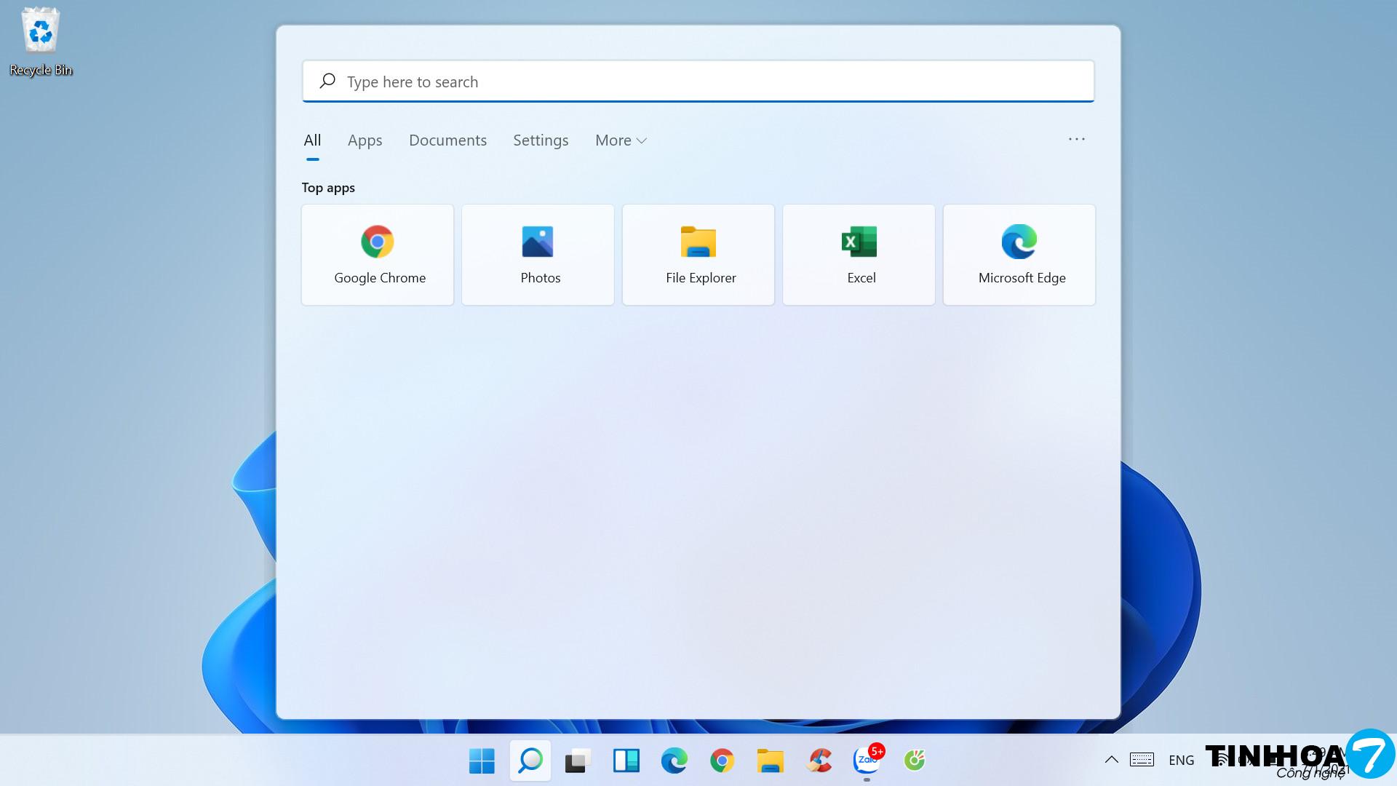The height and width of the screenshot is (786, 1397).
Task: Switch to the Apps search tab
Action: click(365, 140)
